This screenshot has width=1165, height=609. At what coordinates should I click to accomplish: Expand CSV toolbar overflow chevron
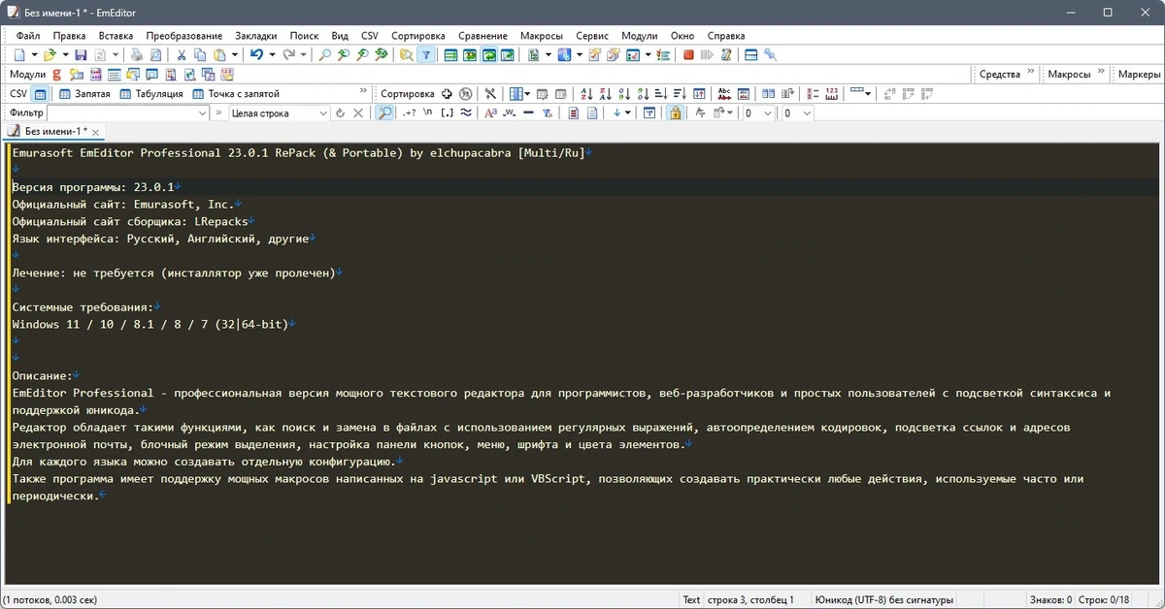click(x=363, y=92)
